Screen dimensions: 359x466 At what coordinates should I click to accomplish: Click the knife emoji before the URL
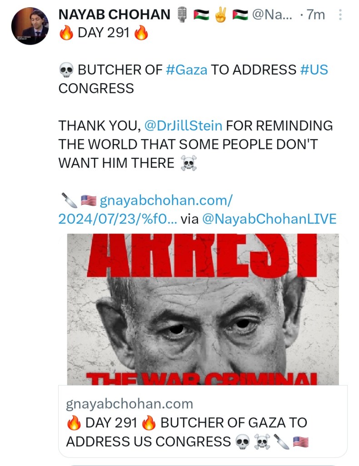(x=69, y=200)
